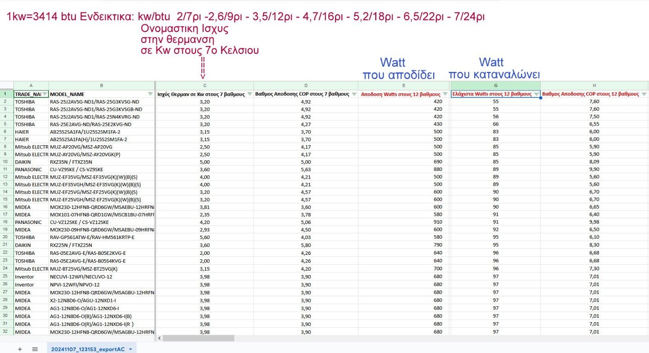Select row 1 header number

pyautogui.click(x=5, y=94)
